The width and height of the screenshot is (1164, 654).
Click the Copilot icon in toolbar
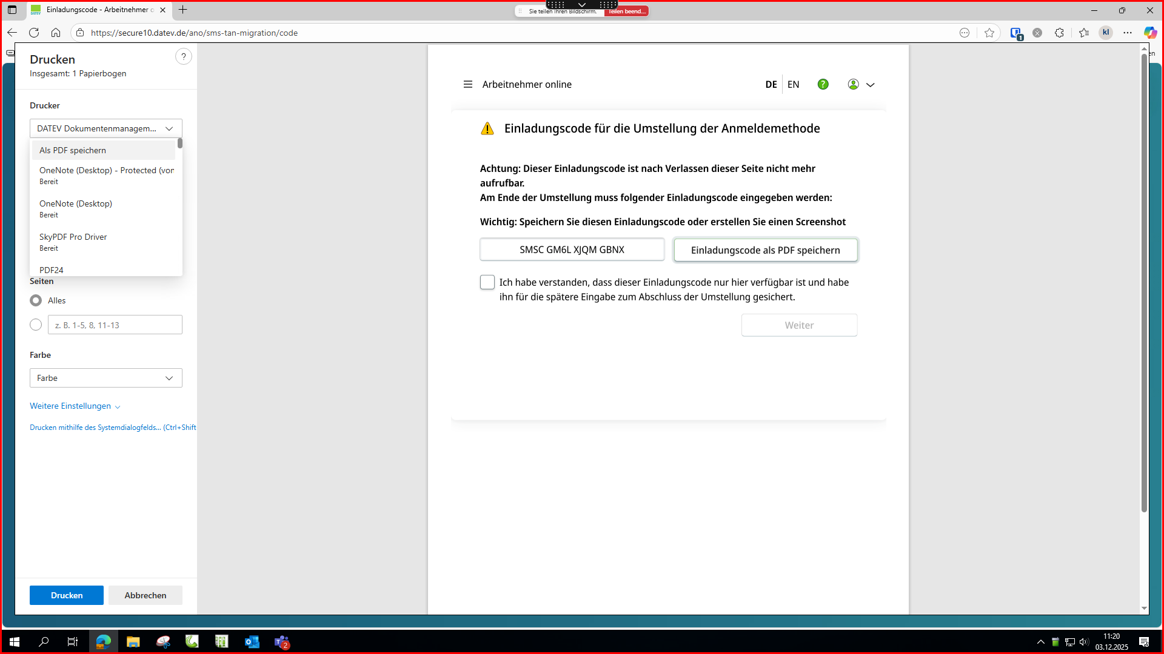point(1150,33)
